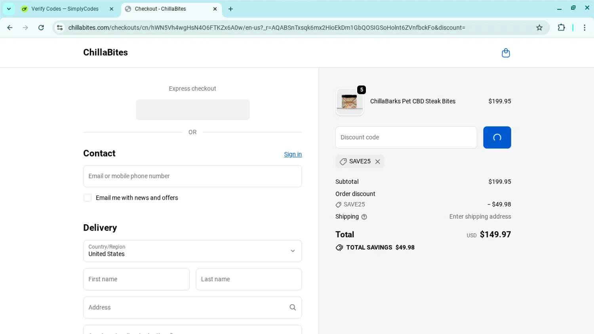The height and width of the screenshot is (334, 594).
Task: Minimize the browser window
Action: (x=559, y=8)
